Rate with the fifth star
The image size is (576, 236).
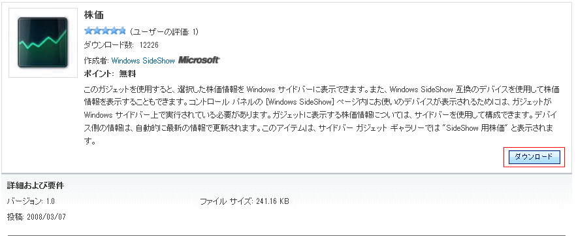(x=121, y=31)
